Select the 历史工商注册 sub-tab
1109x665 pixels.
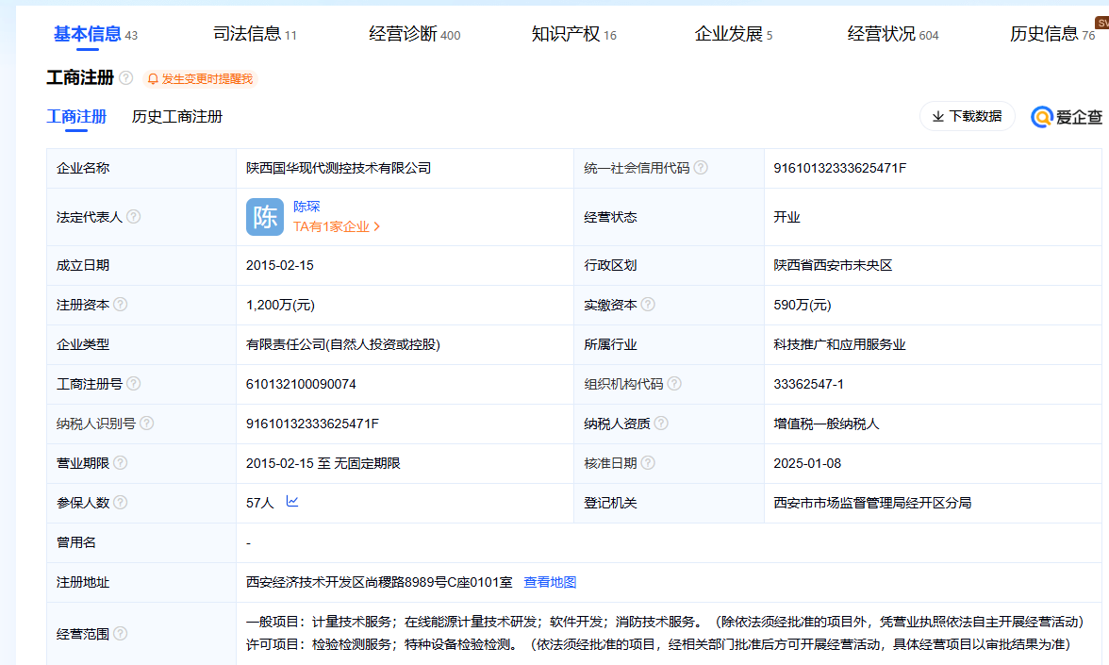click(177, 117)
